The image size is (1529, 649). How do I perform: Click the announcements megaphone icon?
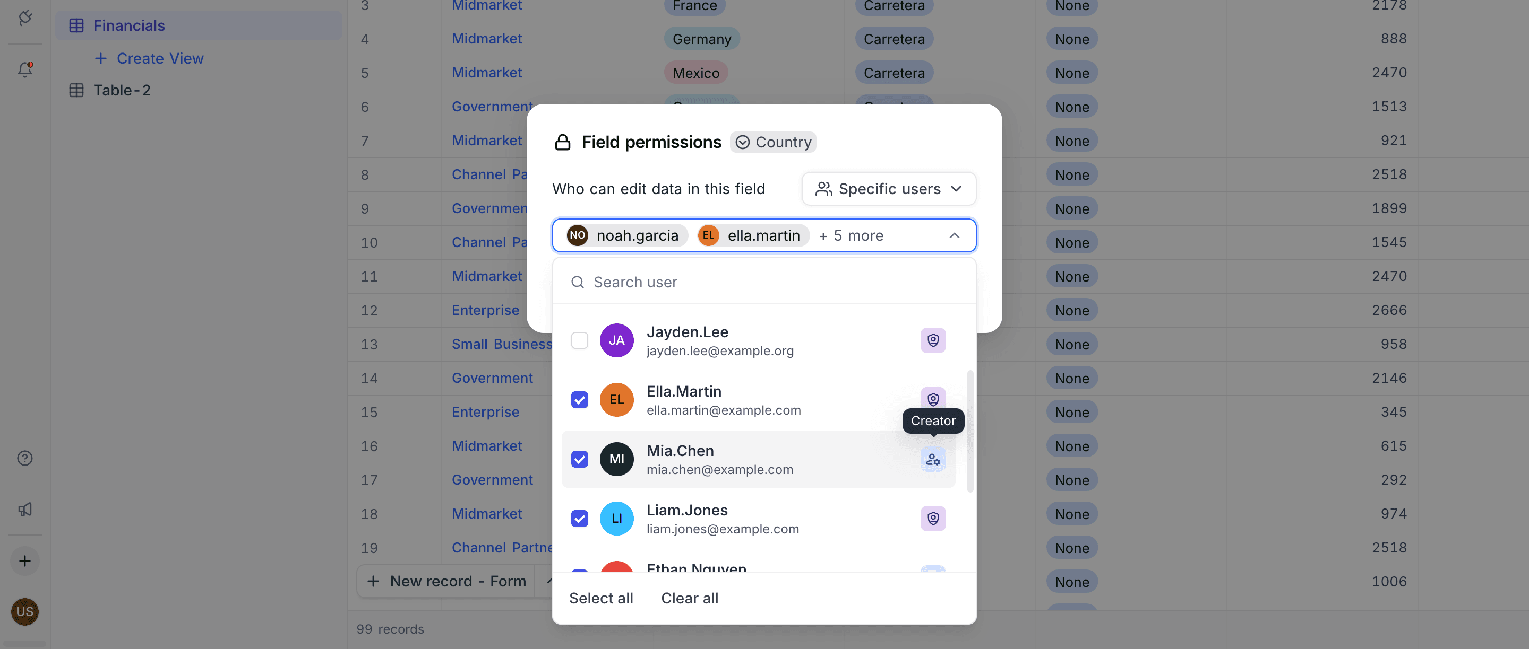click(25, 508)
